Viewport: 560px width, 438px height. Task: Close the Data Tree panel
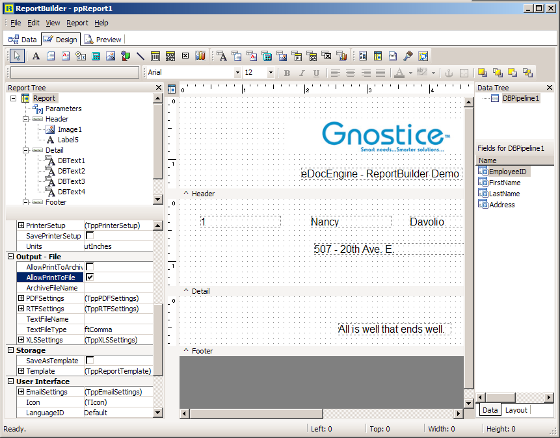tap(550, 88)
